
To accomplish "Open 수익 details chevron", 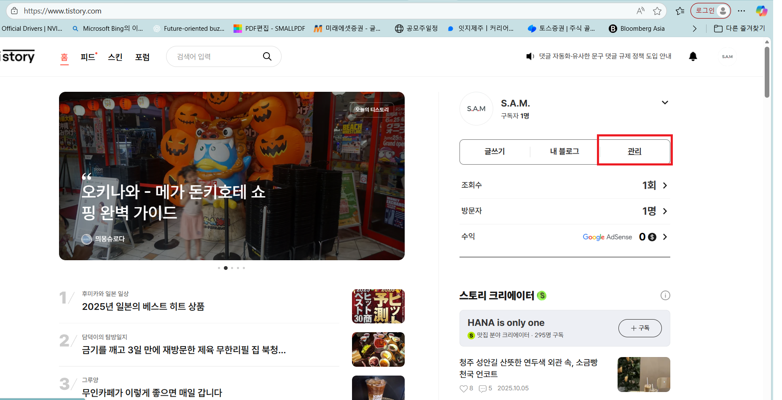I will 665,237.
